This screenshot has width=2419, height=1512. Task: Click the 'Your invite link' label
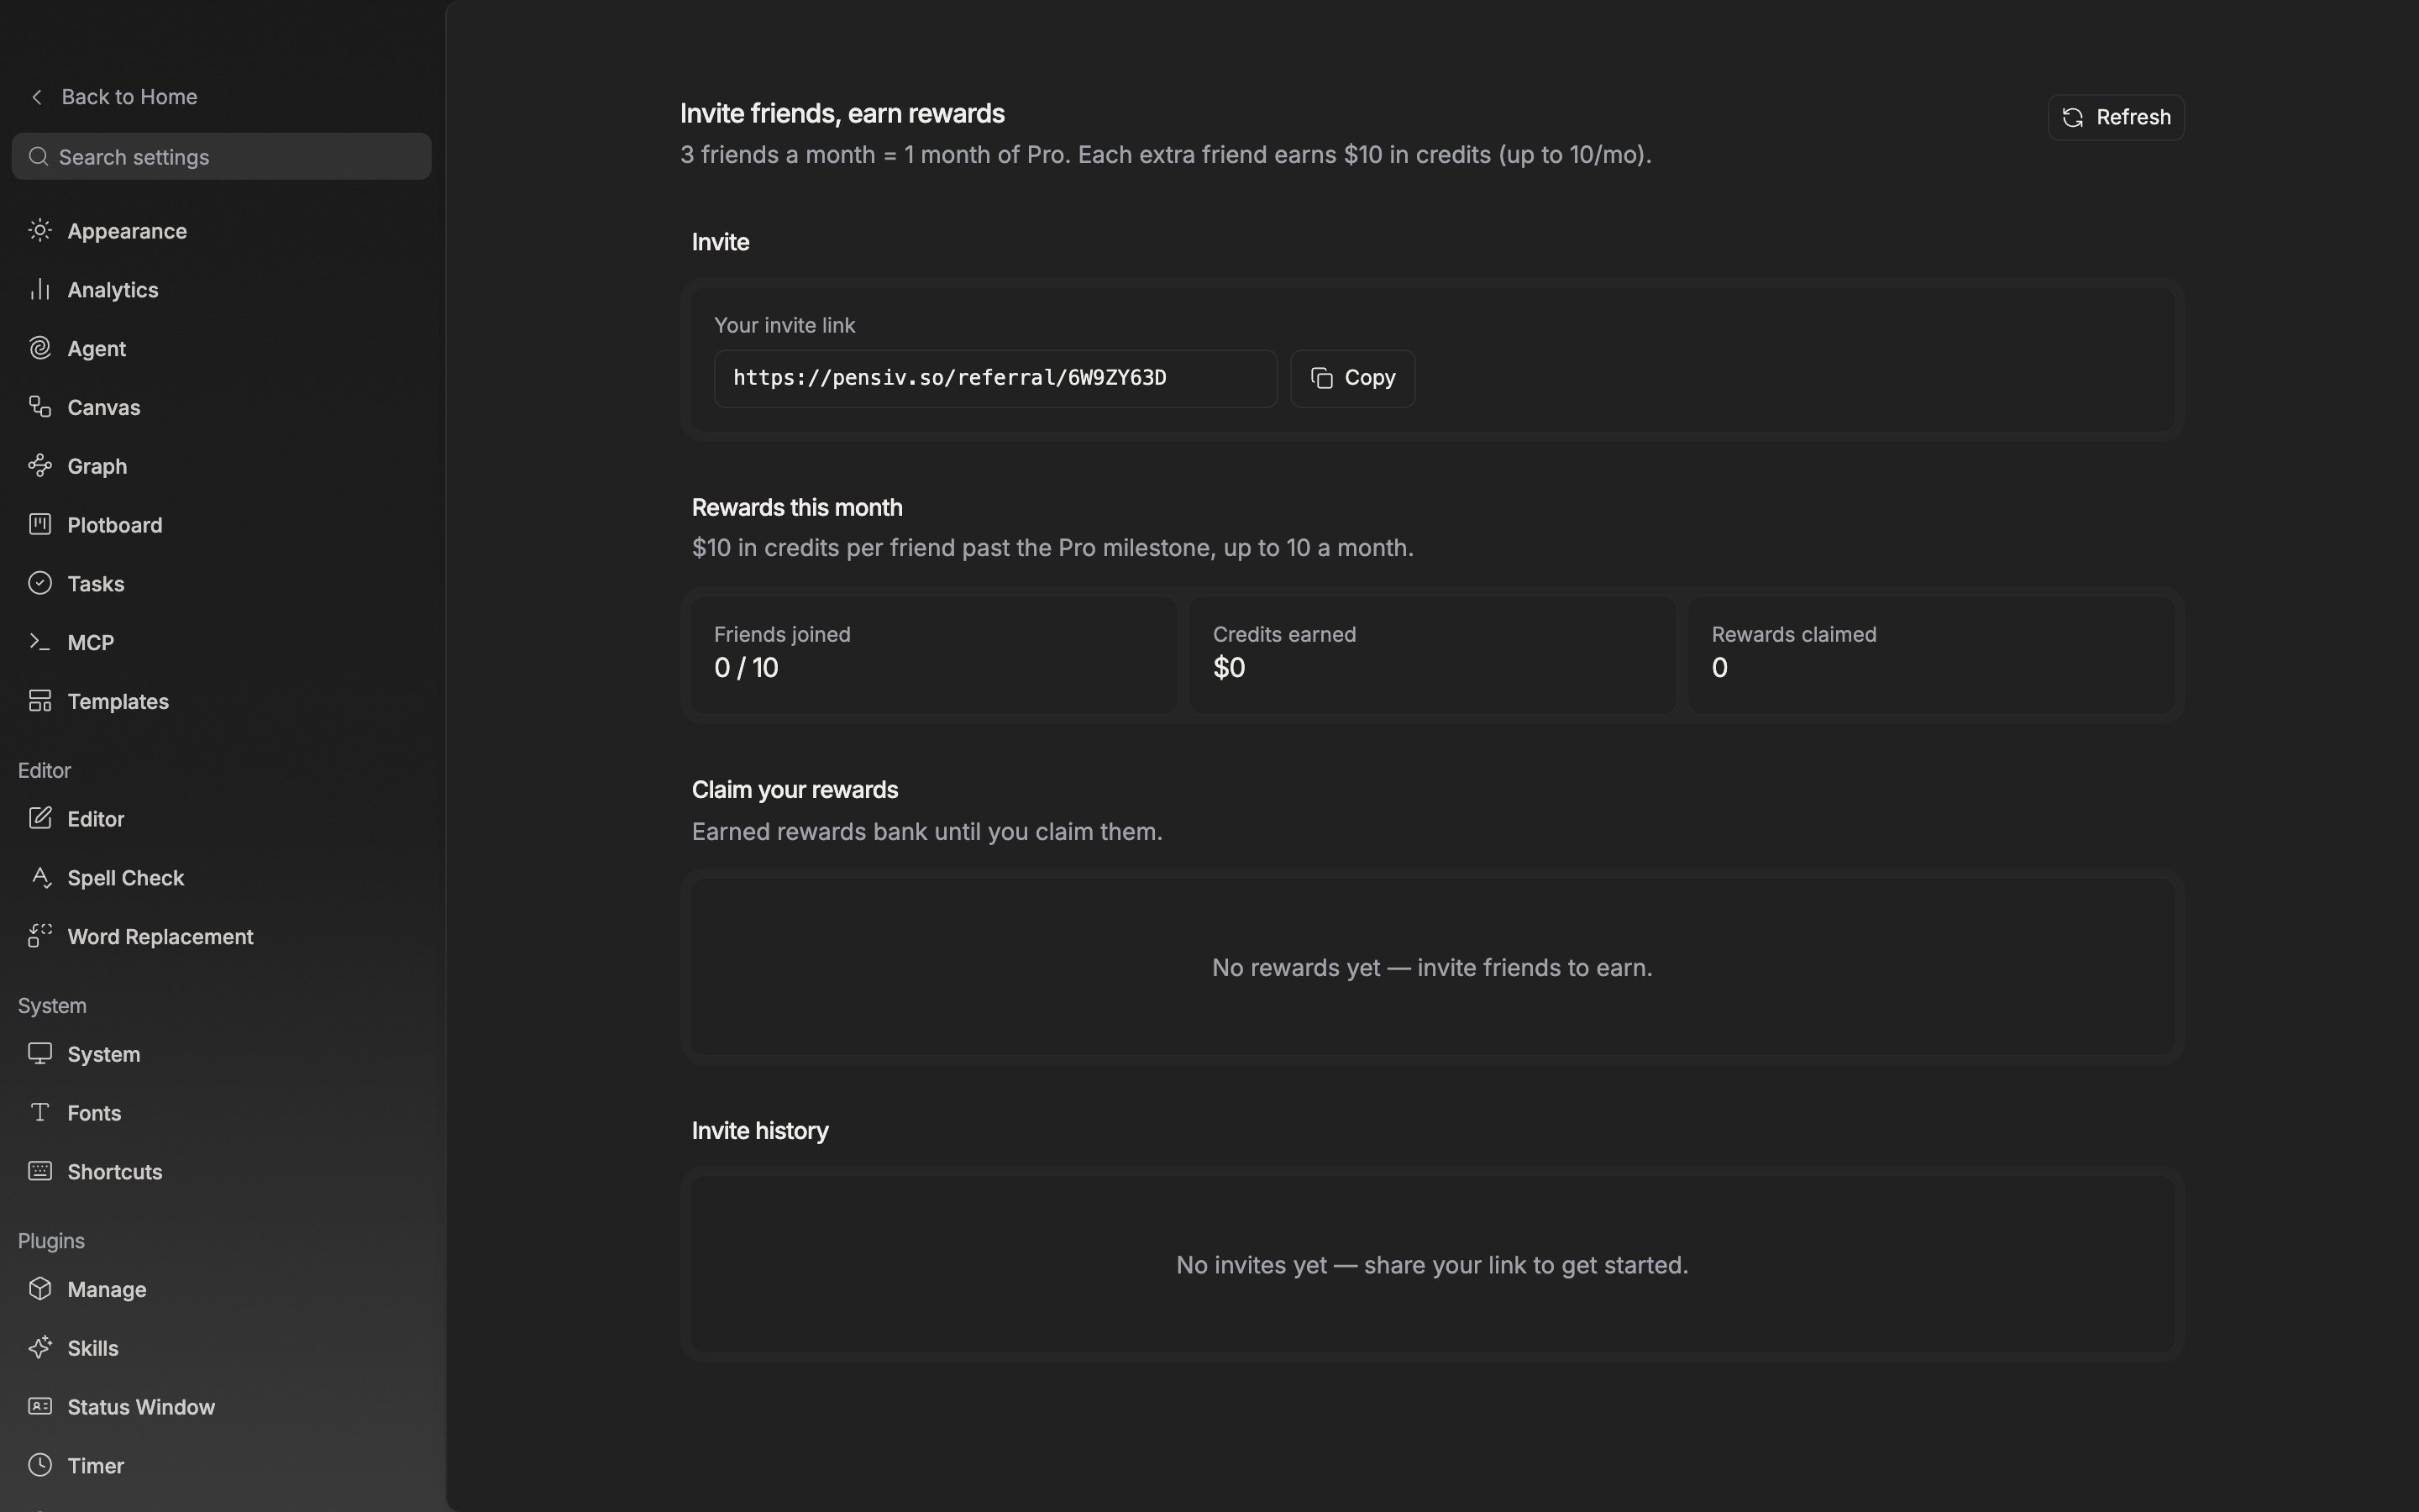click(x=784, y=326)
